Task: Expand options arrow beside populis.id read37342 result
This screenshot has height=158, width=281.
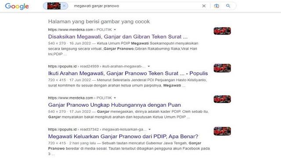Action: tap(150, 129)
